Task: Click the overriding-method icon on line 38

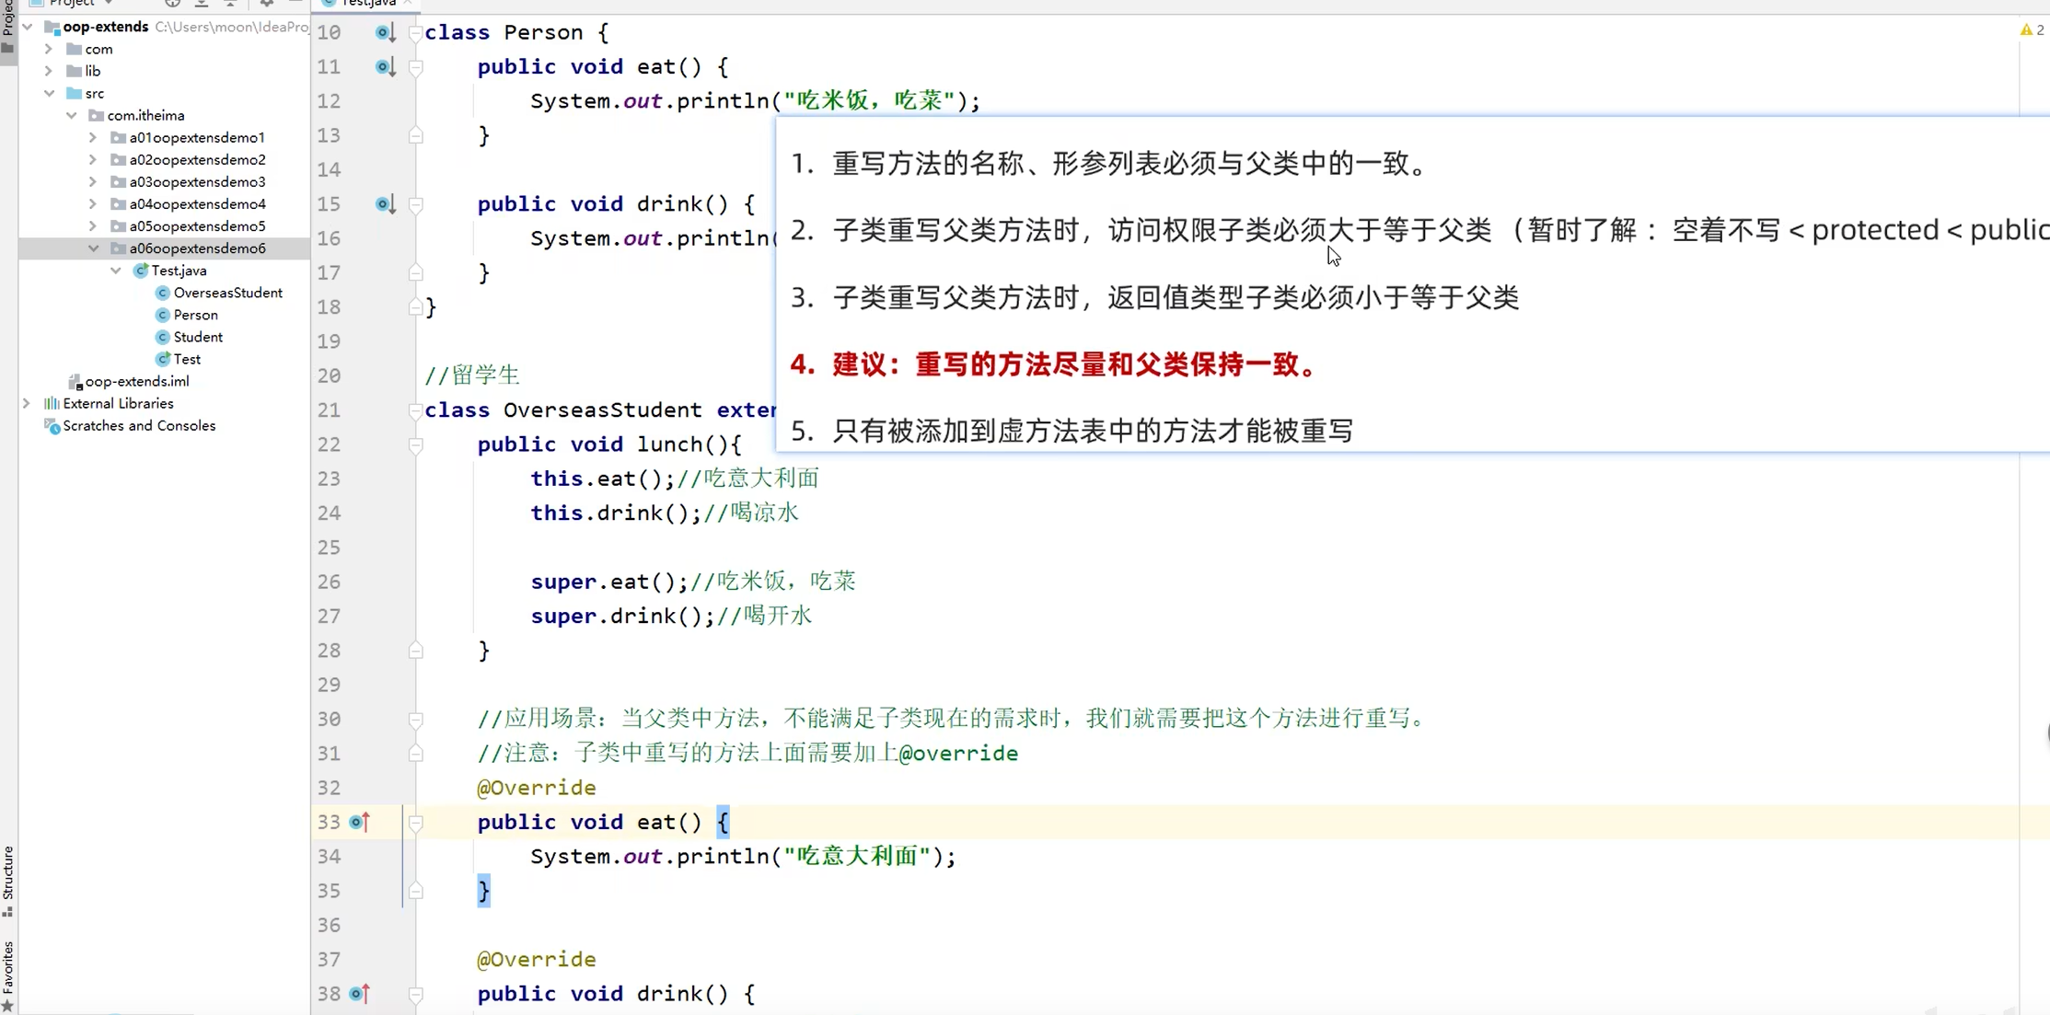Action: tap(359, 994)
